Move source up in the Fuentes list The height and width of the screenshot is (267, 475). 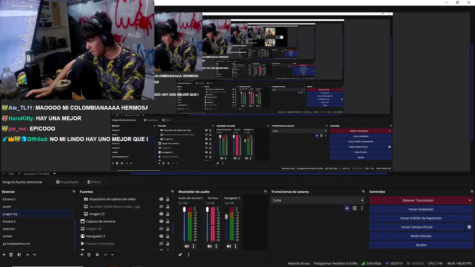pos(105,255)
